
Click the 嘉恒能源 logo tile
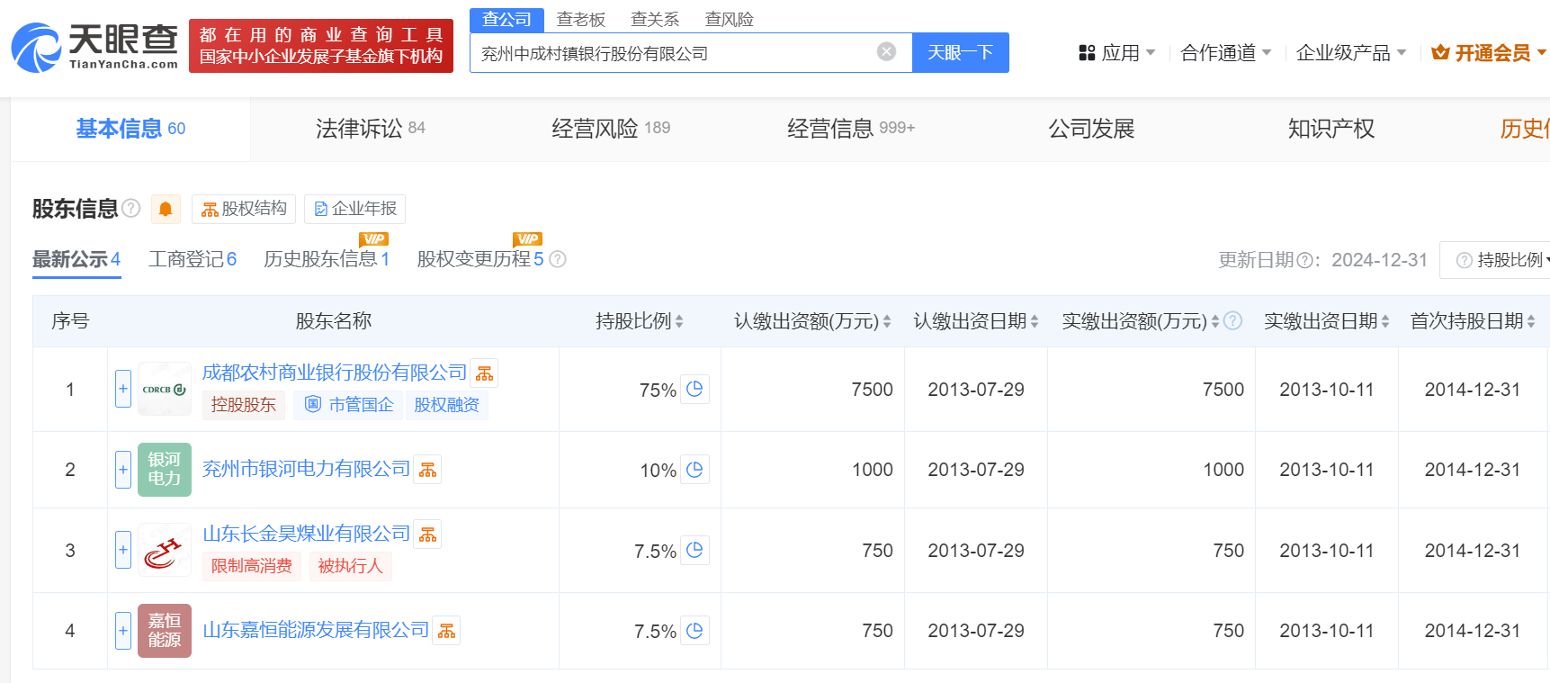coord(165,631)
